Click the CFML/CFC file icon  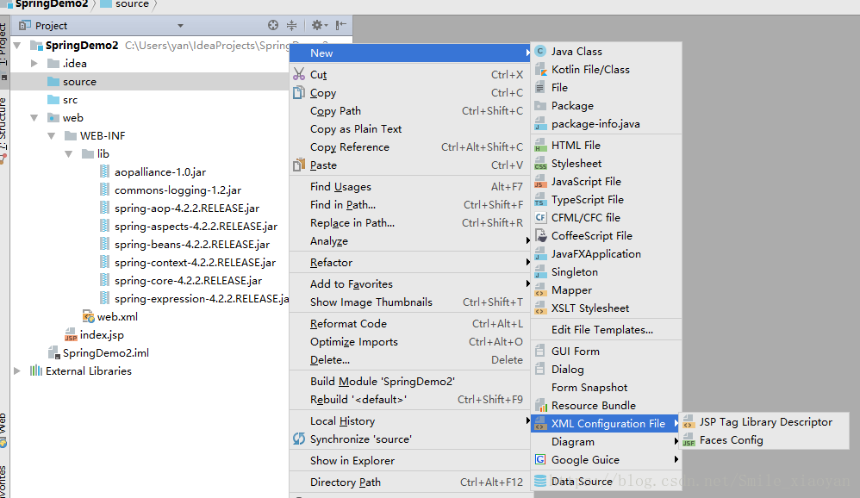(x=540, y=217)
